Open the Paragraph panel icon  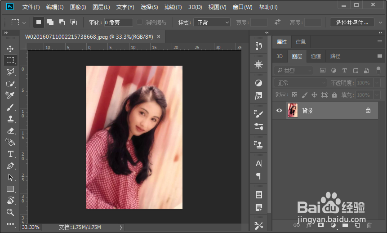(258, 176)
